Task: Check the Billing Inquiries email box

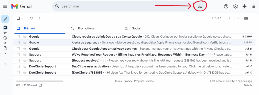Action: [18, 54]
